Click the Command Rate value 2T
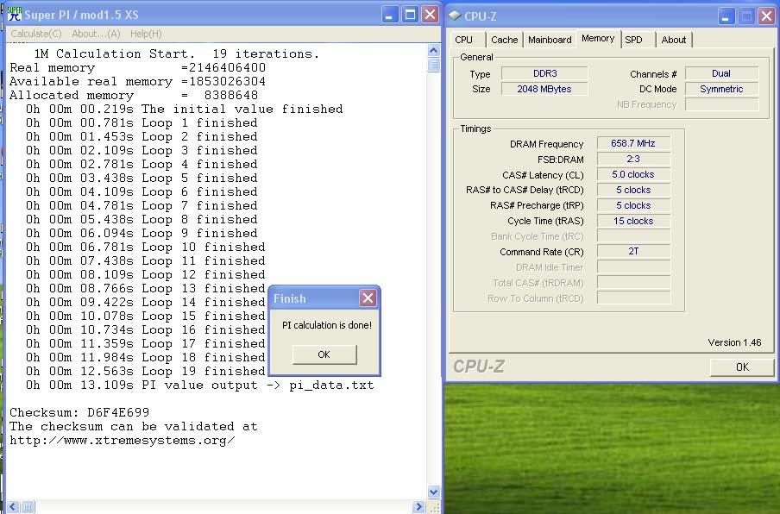This screenshot has width=780, height=514. pos(633,252)
